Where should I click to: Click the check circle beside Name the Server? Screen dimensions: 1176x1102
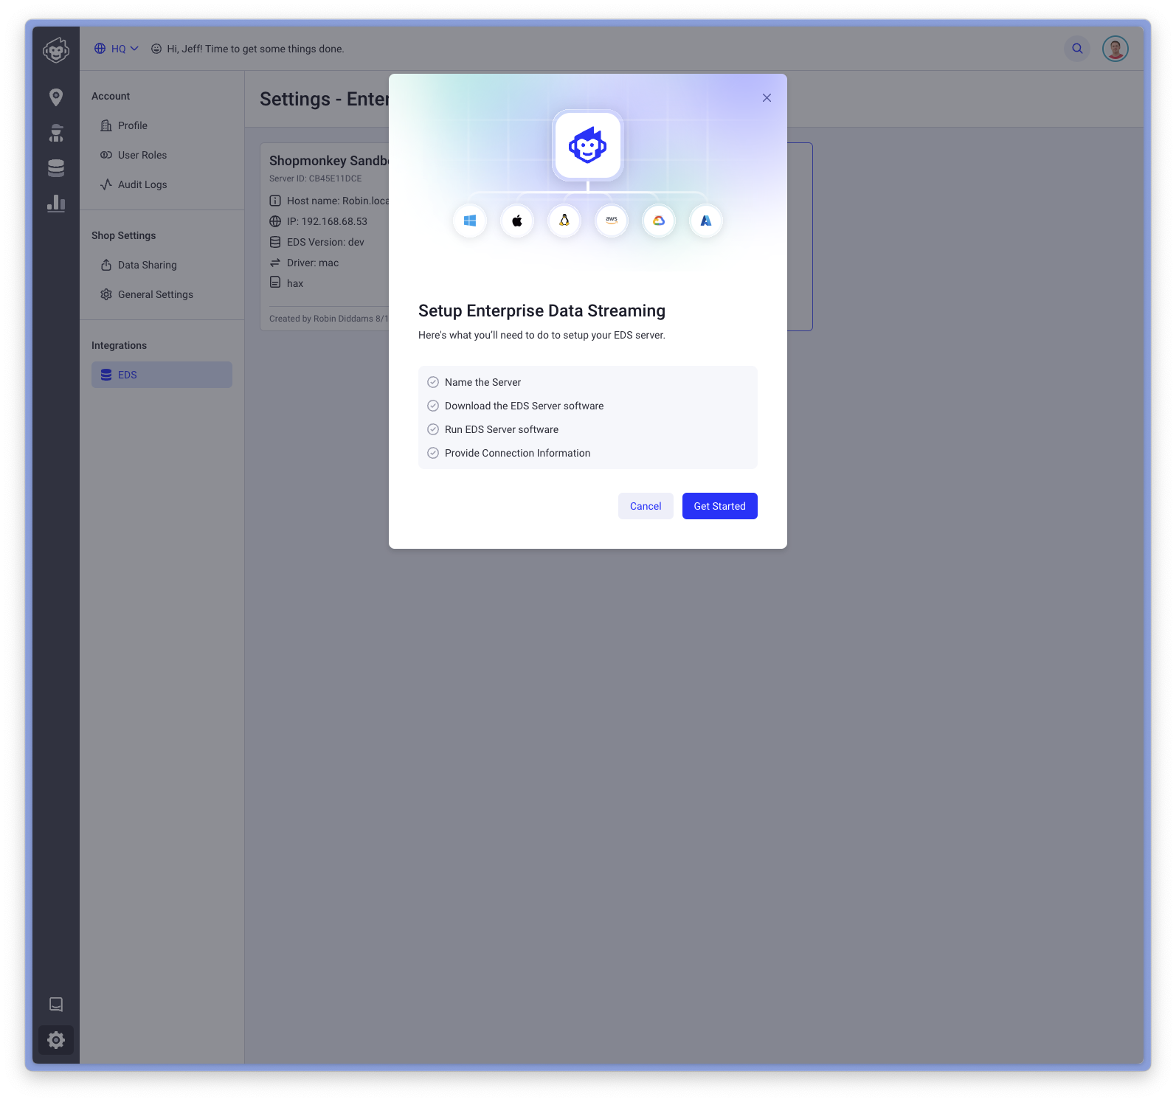click(x=433, y=382)
